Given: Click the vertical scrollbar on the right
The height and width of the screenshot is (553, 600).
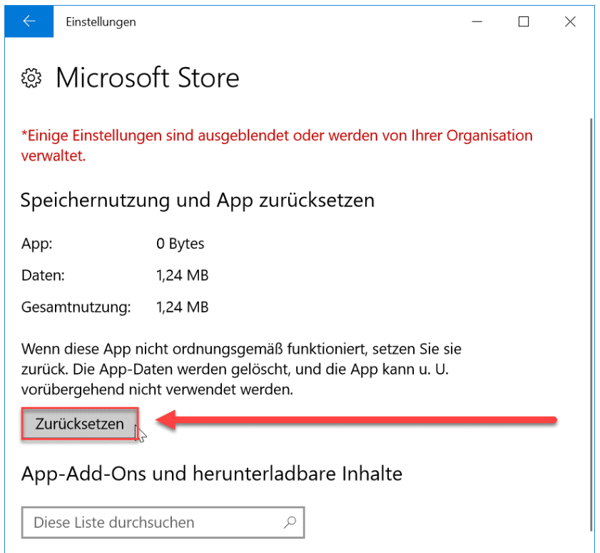Looking at the screenshot, I should point(591,325).
